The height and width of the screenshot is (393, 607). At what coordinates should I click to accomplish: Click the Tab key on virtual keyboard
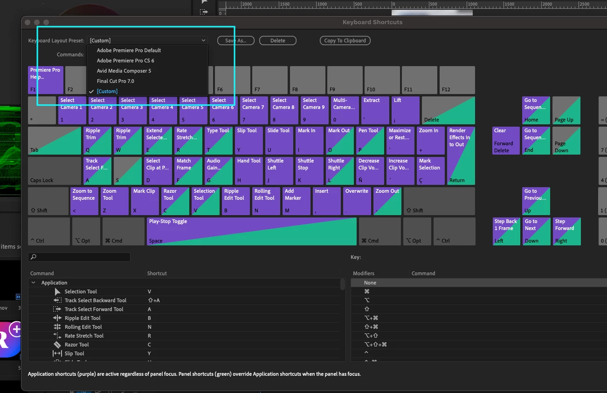[55, 141]
